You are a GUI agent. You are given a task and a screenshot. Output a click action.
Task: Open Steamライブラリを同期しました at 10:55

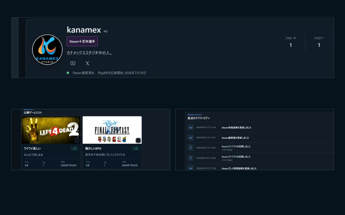[236, 146]
